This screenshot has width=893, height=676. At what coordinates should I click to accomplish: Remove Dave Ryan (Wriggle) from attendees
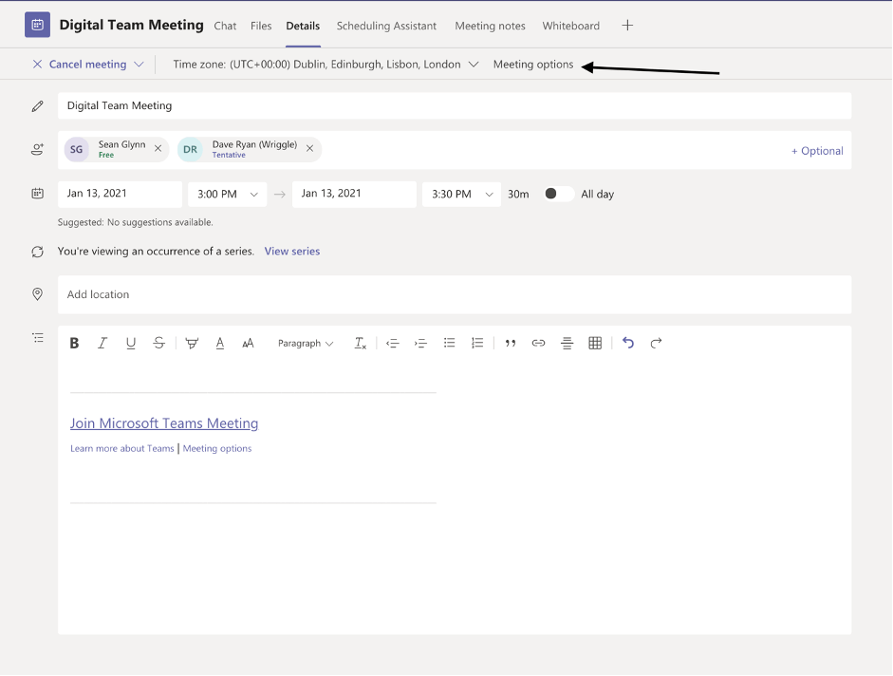tap(309, 149)
